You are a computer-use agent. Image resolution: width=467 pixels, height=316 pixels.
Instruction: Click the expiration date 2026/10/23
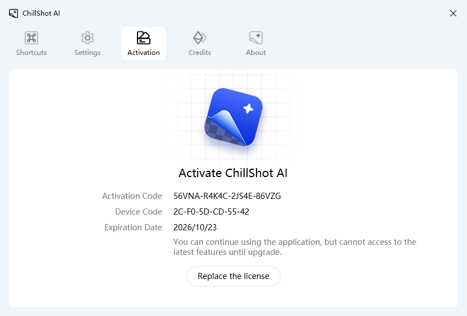coord(195,227)
